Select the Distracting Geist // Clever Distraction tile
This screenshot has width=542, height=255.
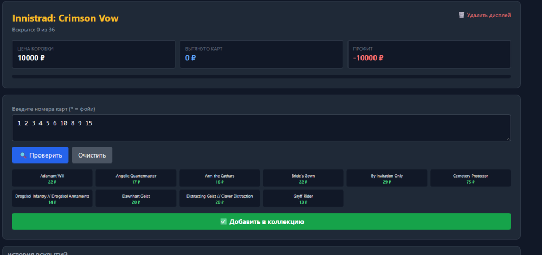coord(220,198)
